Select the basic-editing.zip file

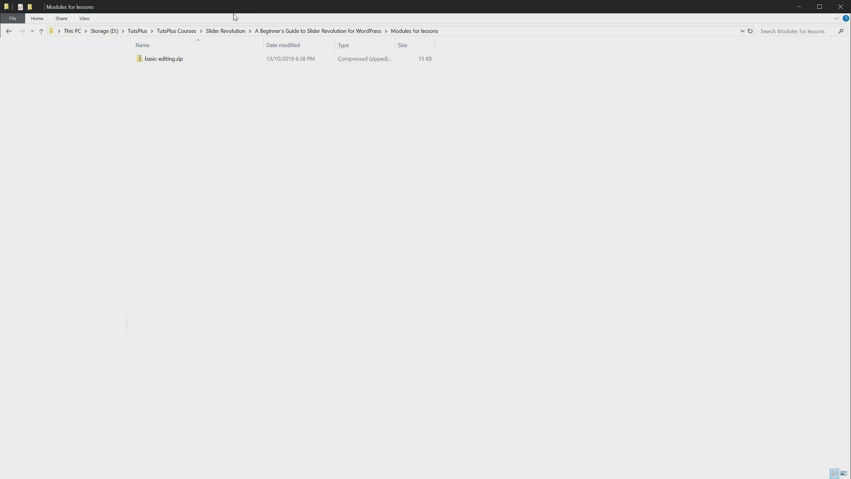pyautogui.click(x=164, y=59)
